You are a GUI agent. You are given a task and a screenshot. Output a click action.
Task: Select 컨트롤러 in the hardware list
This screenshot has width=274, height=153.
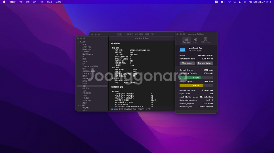(x=85, y=98)
